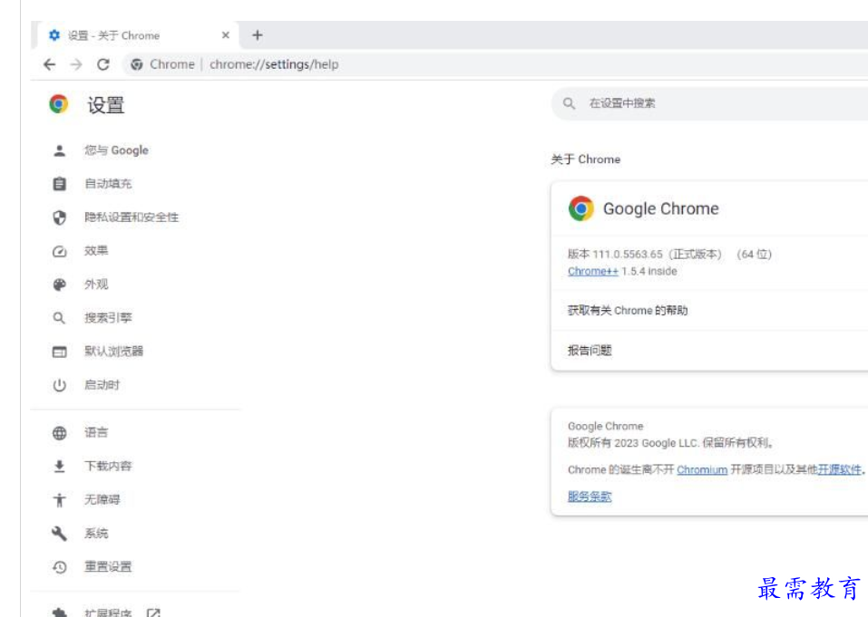This screenshot has width=868, height=617.
Task: Click the puzzle piece icon for 扩展程序
Action: tap(60, 612)
